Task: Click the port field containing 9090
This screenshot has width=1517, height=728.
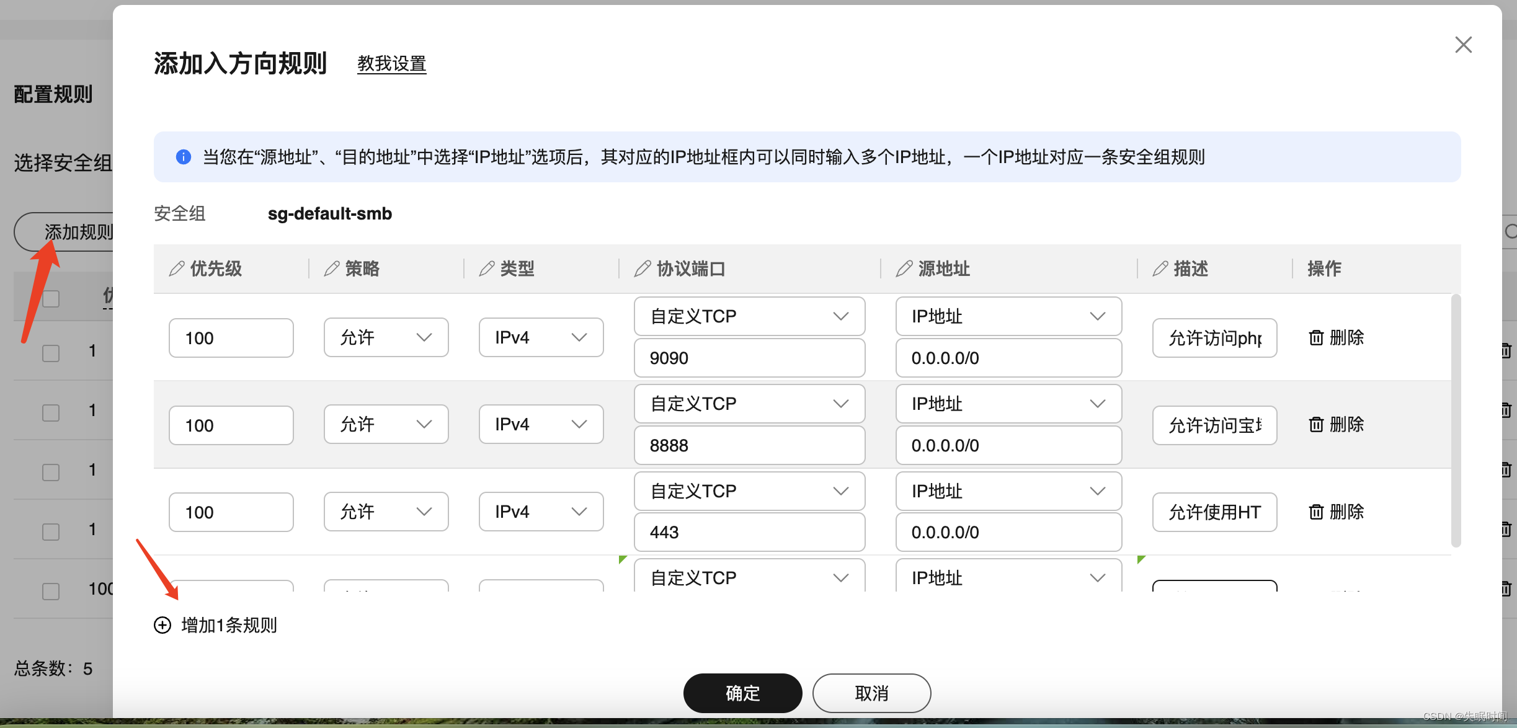Action: (x=750, y=358)
